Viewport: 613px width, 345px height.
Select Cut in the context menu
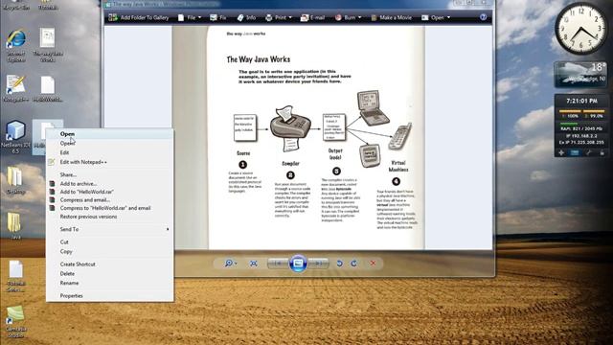pyautogui.click(x=109, y=242)
